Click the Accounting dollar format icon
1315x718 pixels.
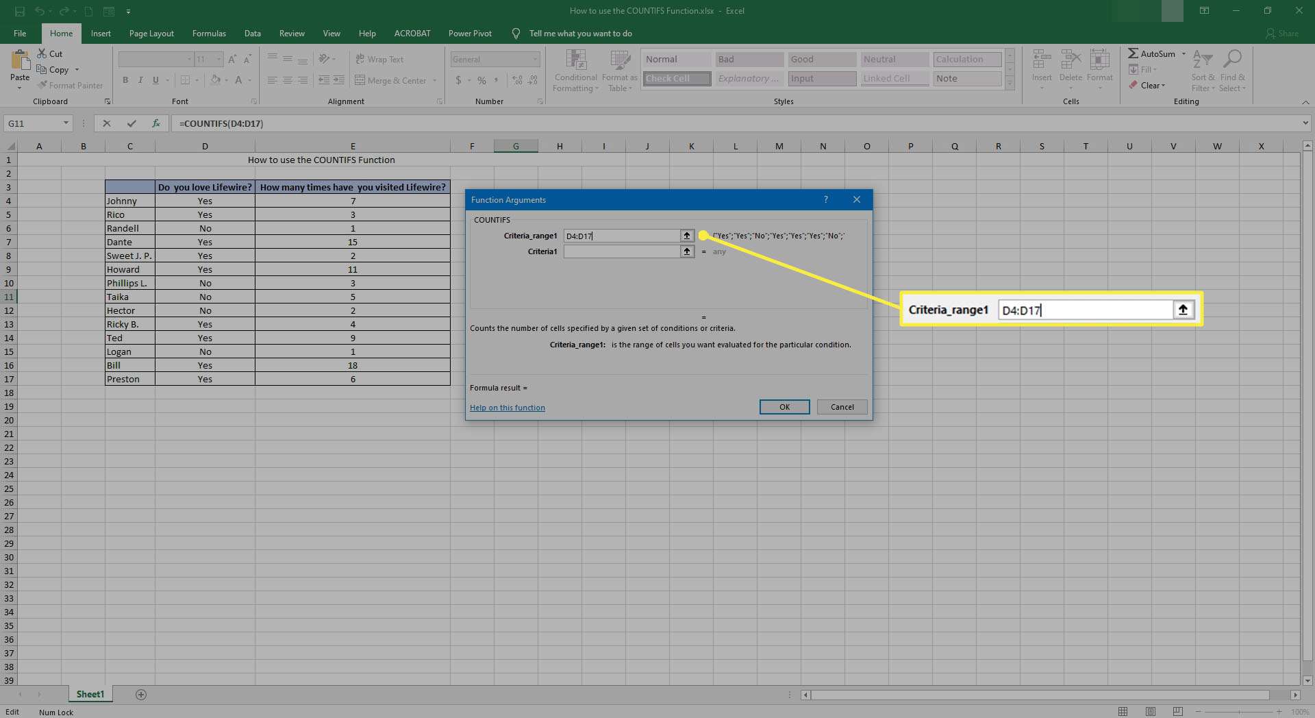pyautogui.click(x=458, y=80)
